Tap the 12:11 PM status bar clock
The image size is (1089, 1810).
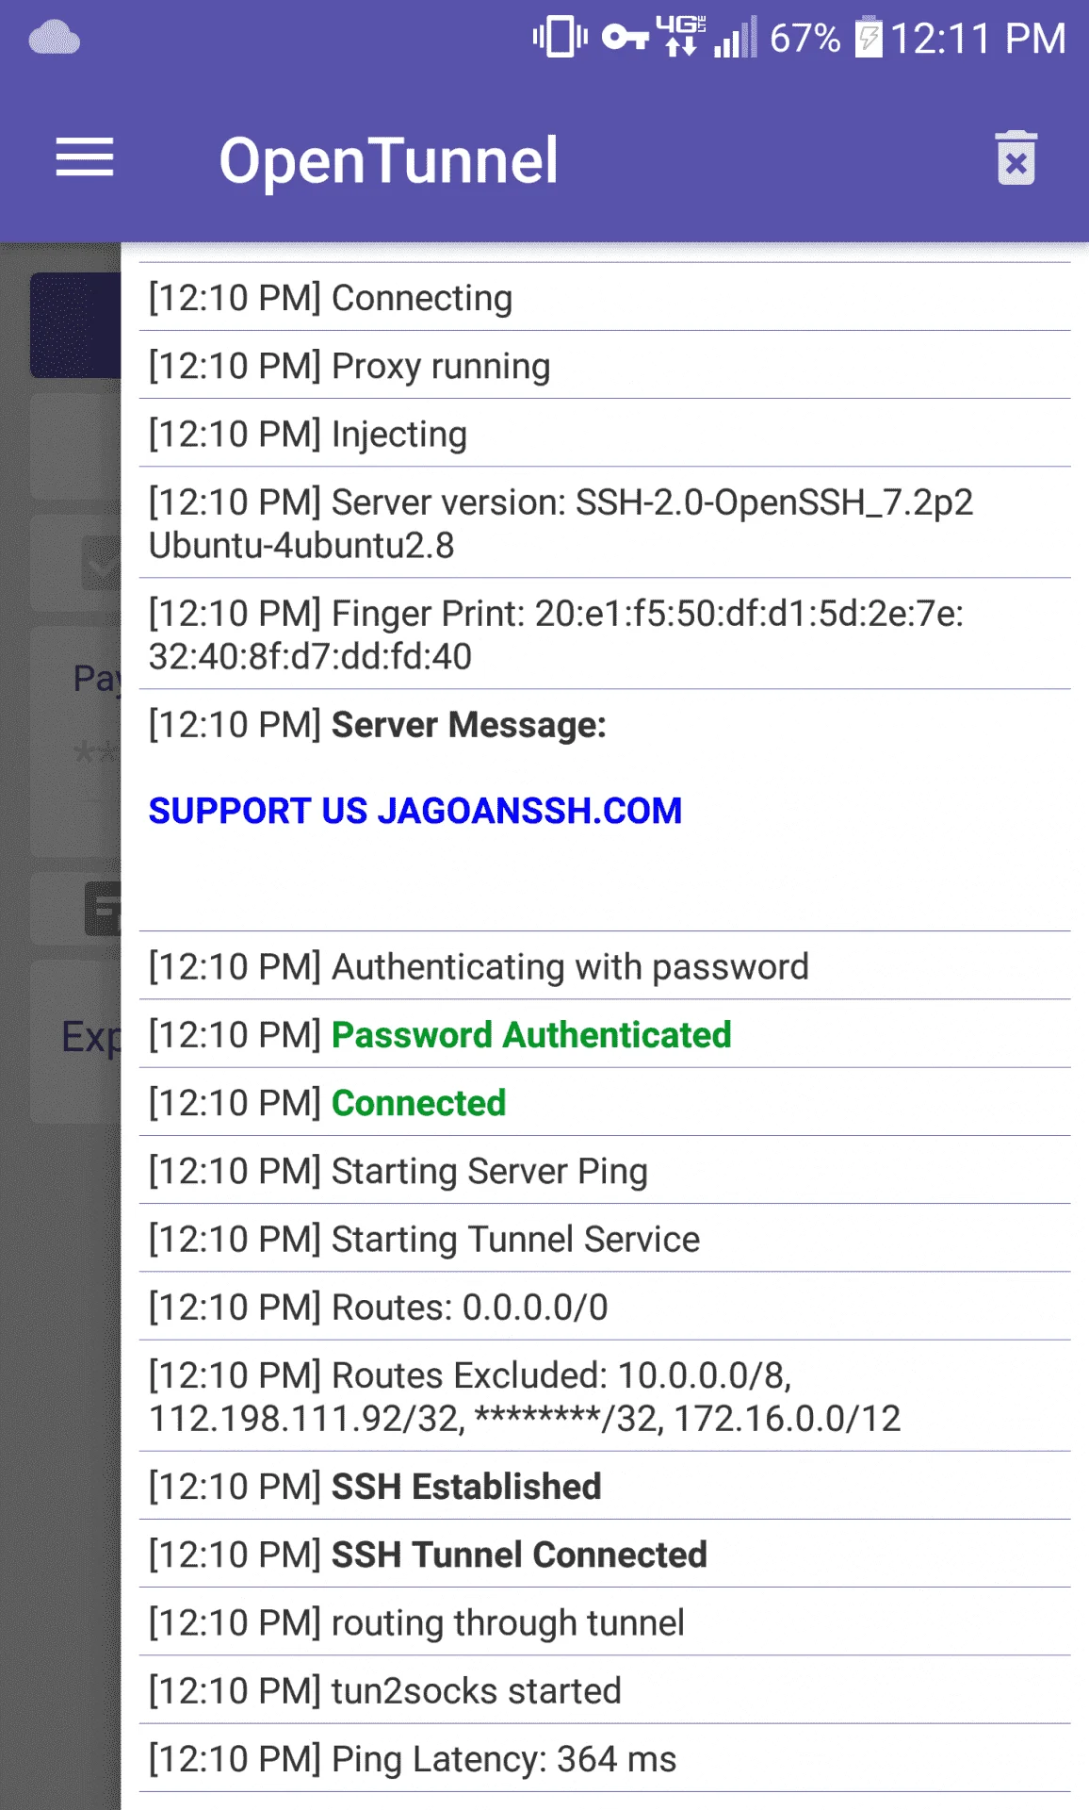point(978,39)
